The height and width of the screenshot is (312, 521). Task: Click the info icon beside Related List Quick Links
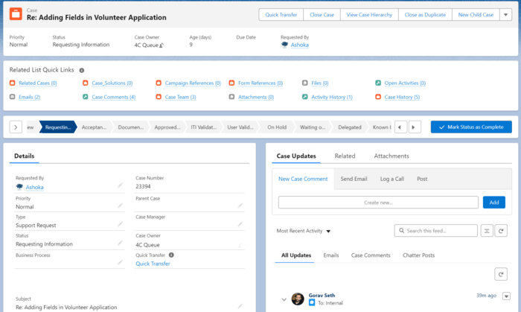click(x=82, y=70)
